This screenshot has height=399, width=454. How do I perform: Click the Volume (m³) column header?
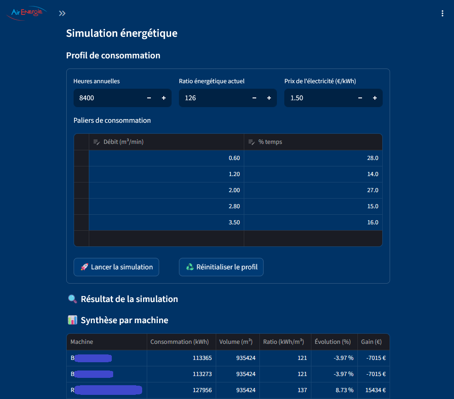click(x=238, y=342)
